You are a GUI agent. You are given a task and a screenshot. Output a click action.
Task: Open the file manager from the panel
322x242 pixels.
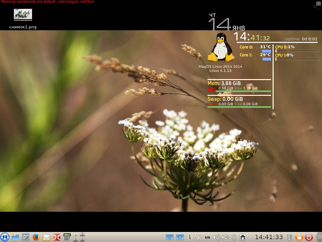click(15, 237)
